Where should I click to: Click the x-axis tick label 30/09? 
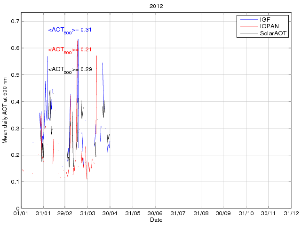click(x=223, y=213)
